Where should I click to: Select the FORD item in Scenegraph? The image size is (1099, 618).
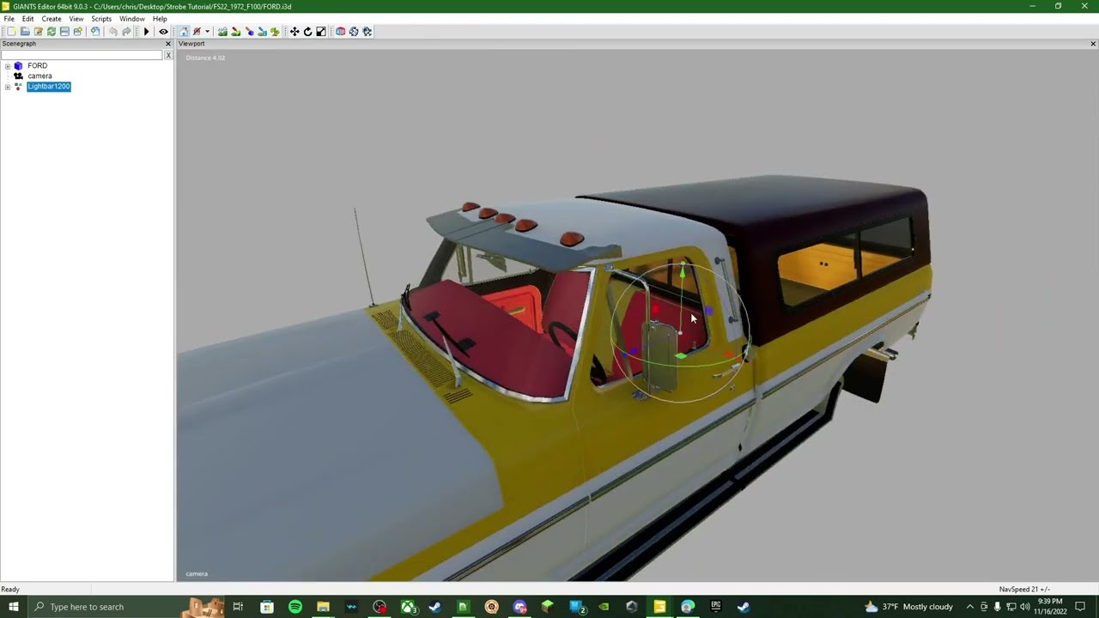(x=37, y=66)
